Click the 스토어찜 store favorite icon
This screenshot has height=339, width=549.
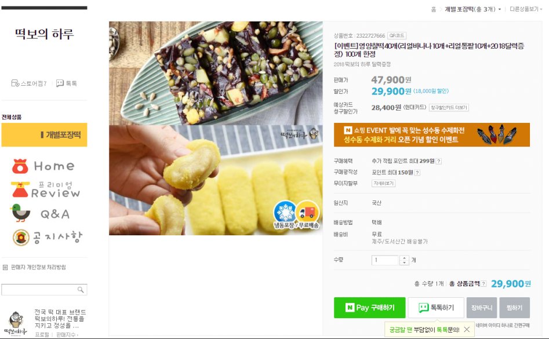(15, 83)
